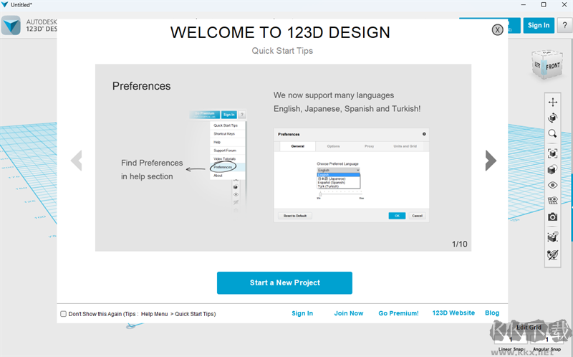This screenshot has height=357, width=573.
Task: Click the FRONT face of view cube
Action: (x=553, y=66)
